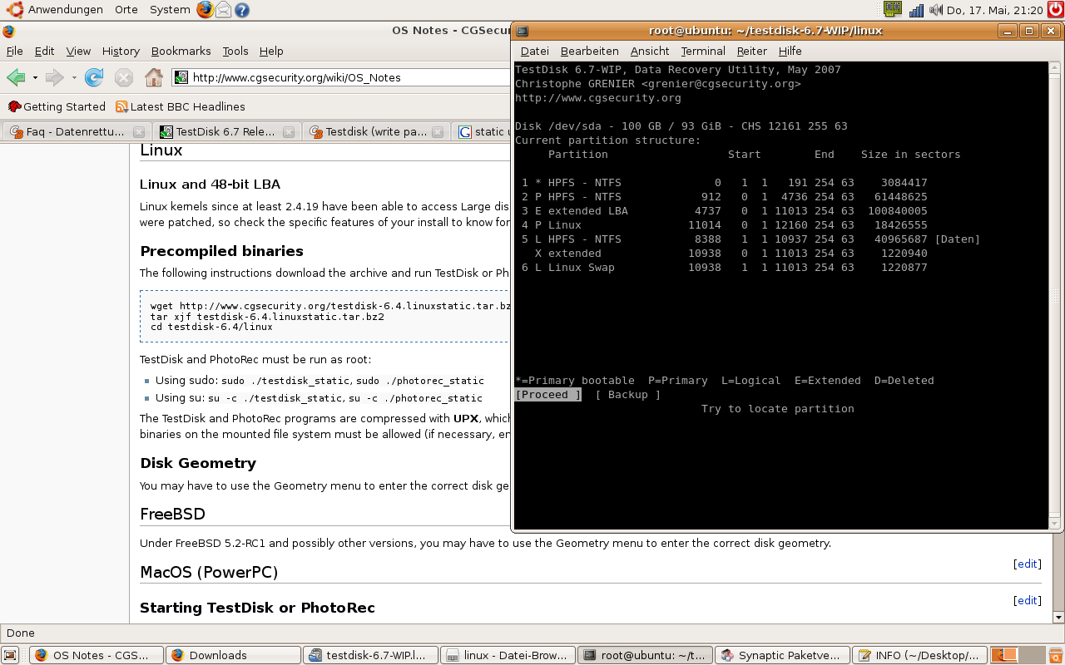The height and width of the screenshot is (665, 1065).
Task: Open Firefox Help menu
Action: coord(271,51)
